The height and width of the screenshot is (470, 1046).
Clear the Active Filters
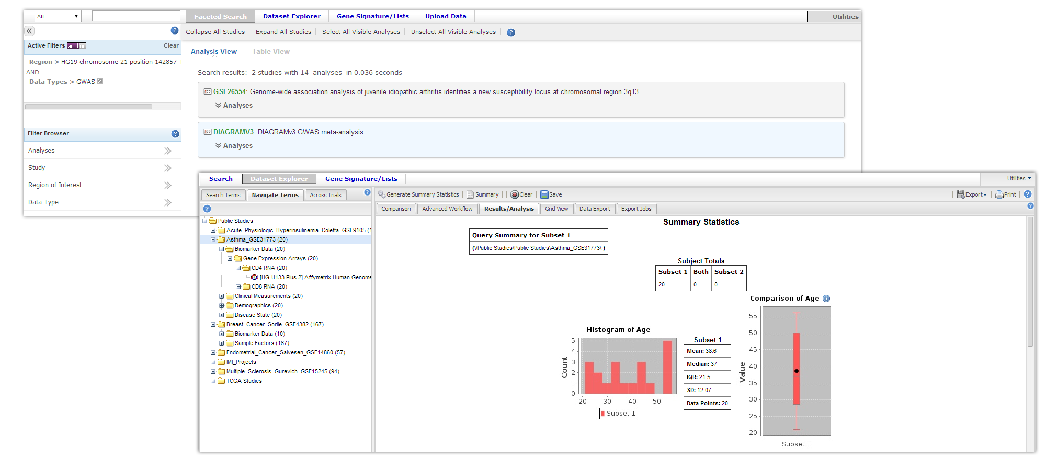(171, 45)
